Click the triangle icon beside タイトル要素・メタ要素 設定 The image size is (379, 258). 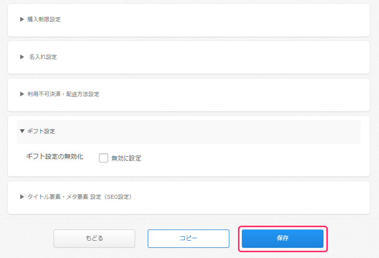pos(22,197)
